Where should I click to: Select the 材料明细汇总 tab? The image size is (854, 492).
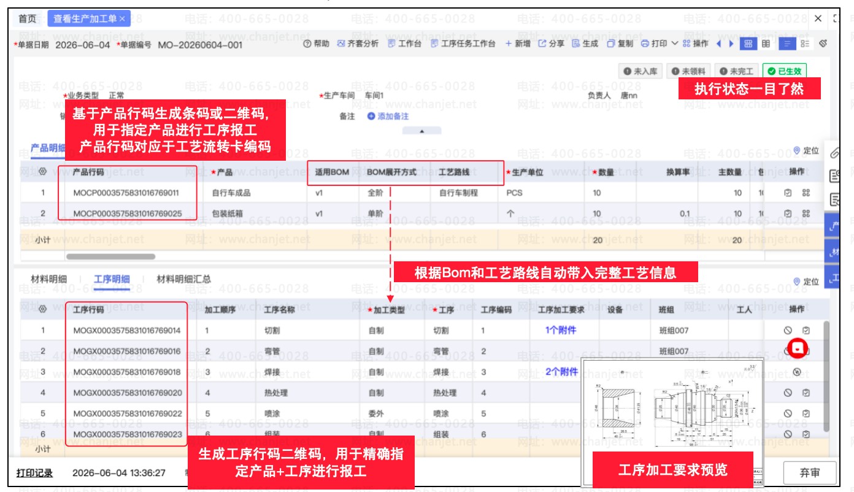pos(184,279)
